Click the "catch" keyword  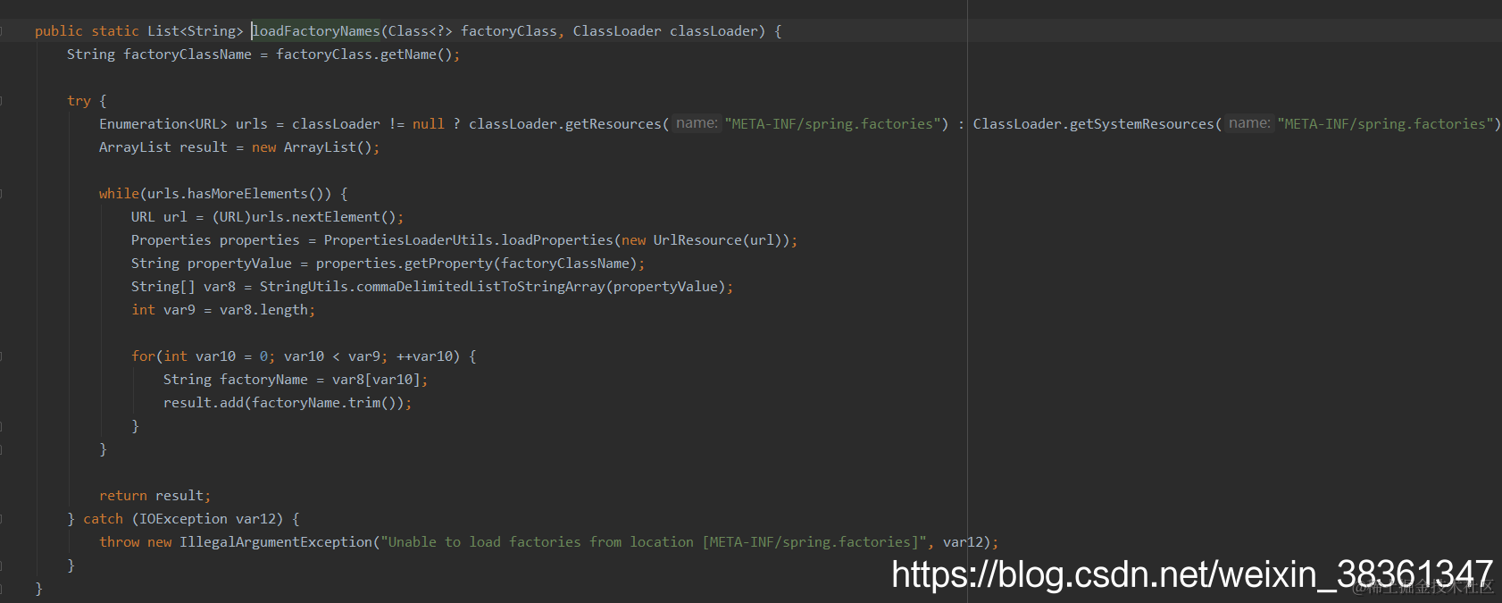(x=103, y=519)
